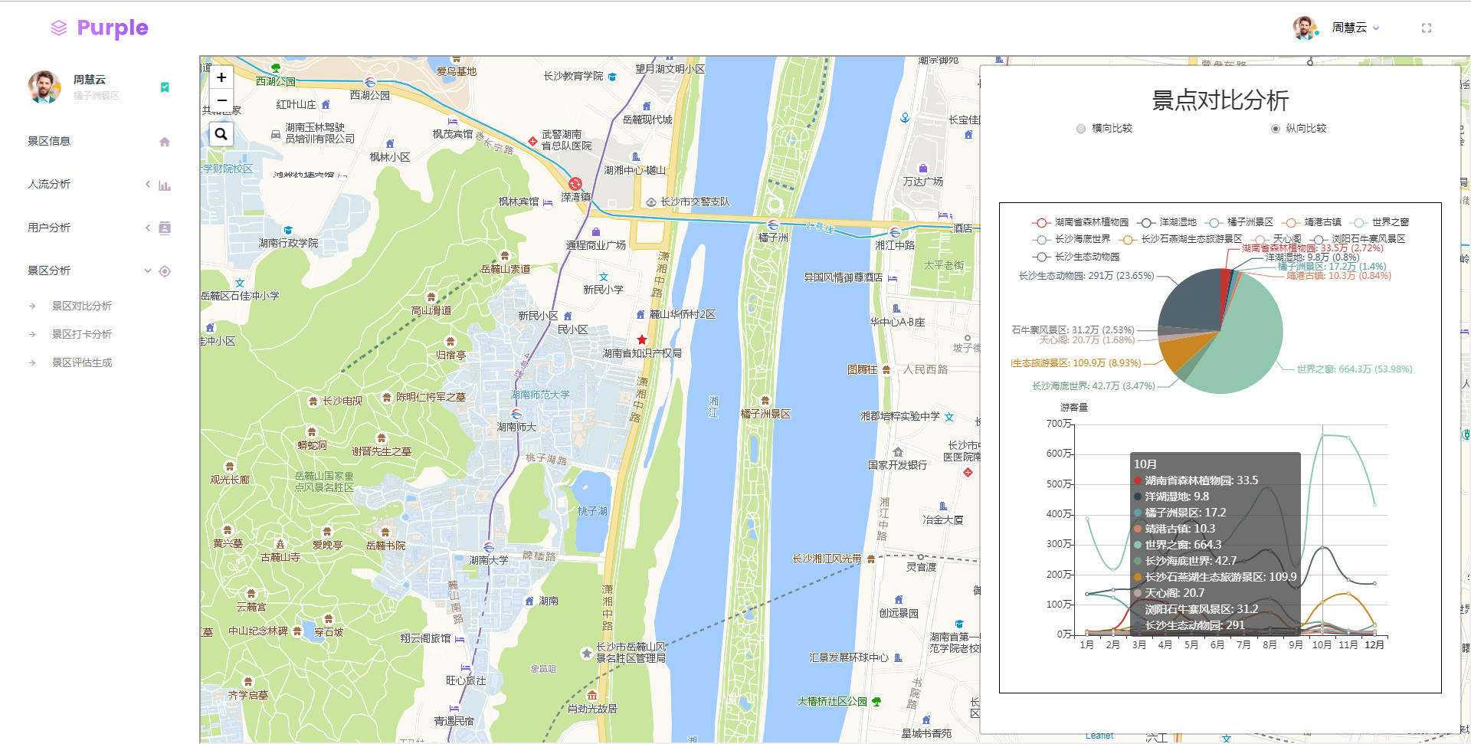Viewport: 1471px width, 744px height.
Task: Toggle 洋湖湿地 legend series
Action: click(x=1167, y=222)
